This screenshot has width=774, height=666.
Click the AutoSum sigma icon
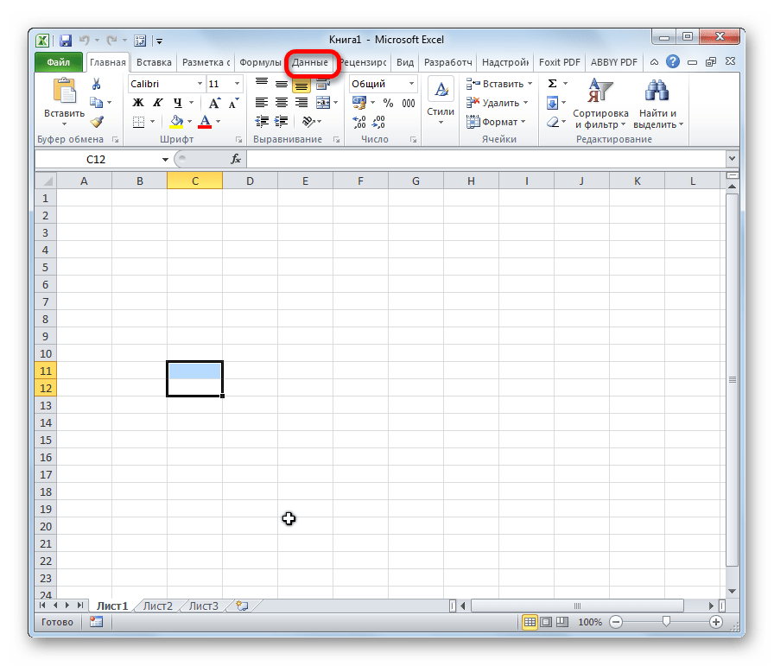click(x=552, y=84)
